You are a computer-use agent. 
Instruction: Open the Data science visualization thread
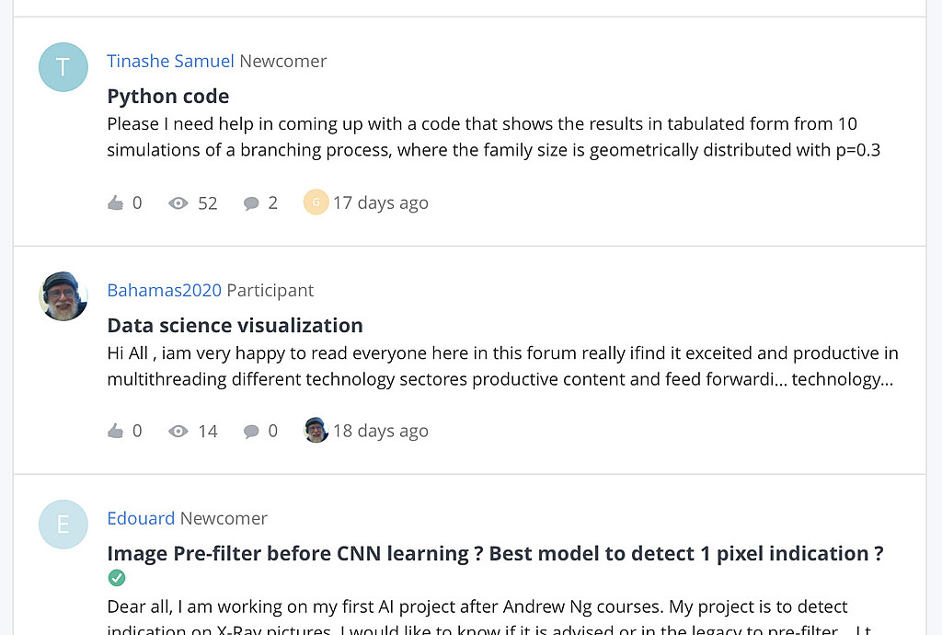(x=235, y=325)
